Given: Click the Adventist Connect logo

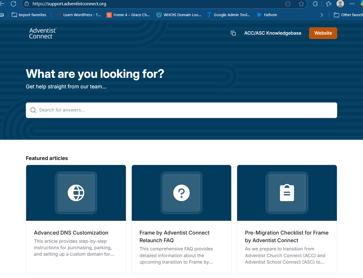Looking at the screenshot, I should click(x=43, y=33).
